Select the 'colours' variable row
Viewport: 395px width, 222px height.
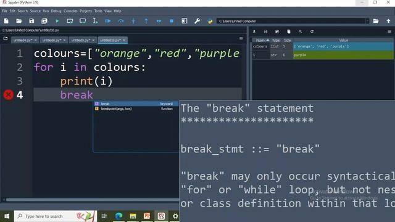coord(323,47)
